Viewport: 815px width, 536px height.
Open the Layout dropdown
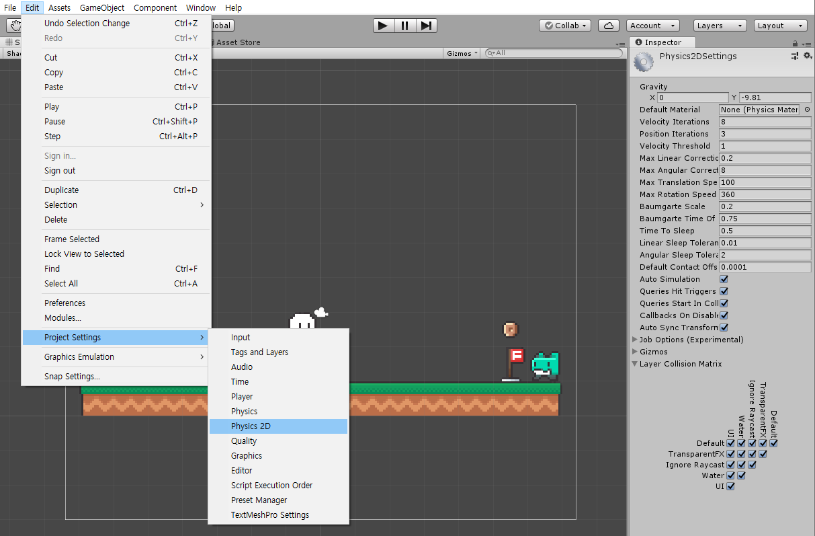(x=781, y=26)
